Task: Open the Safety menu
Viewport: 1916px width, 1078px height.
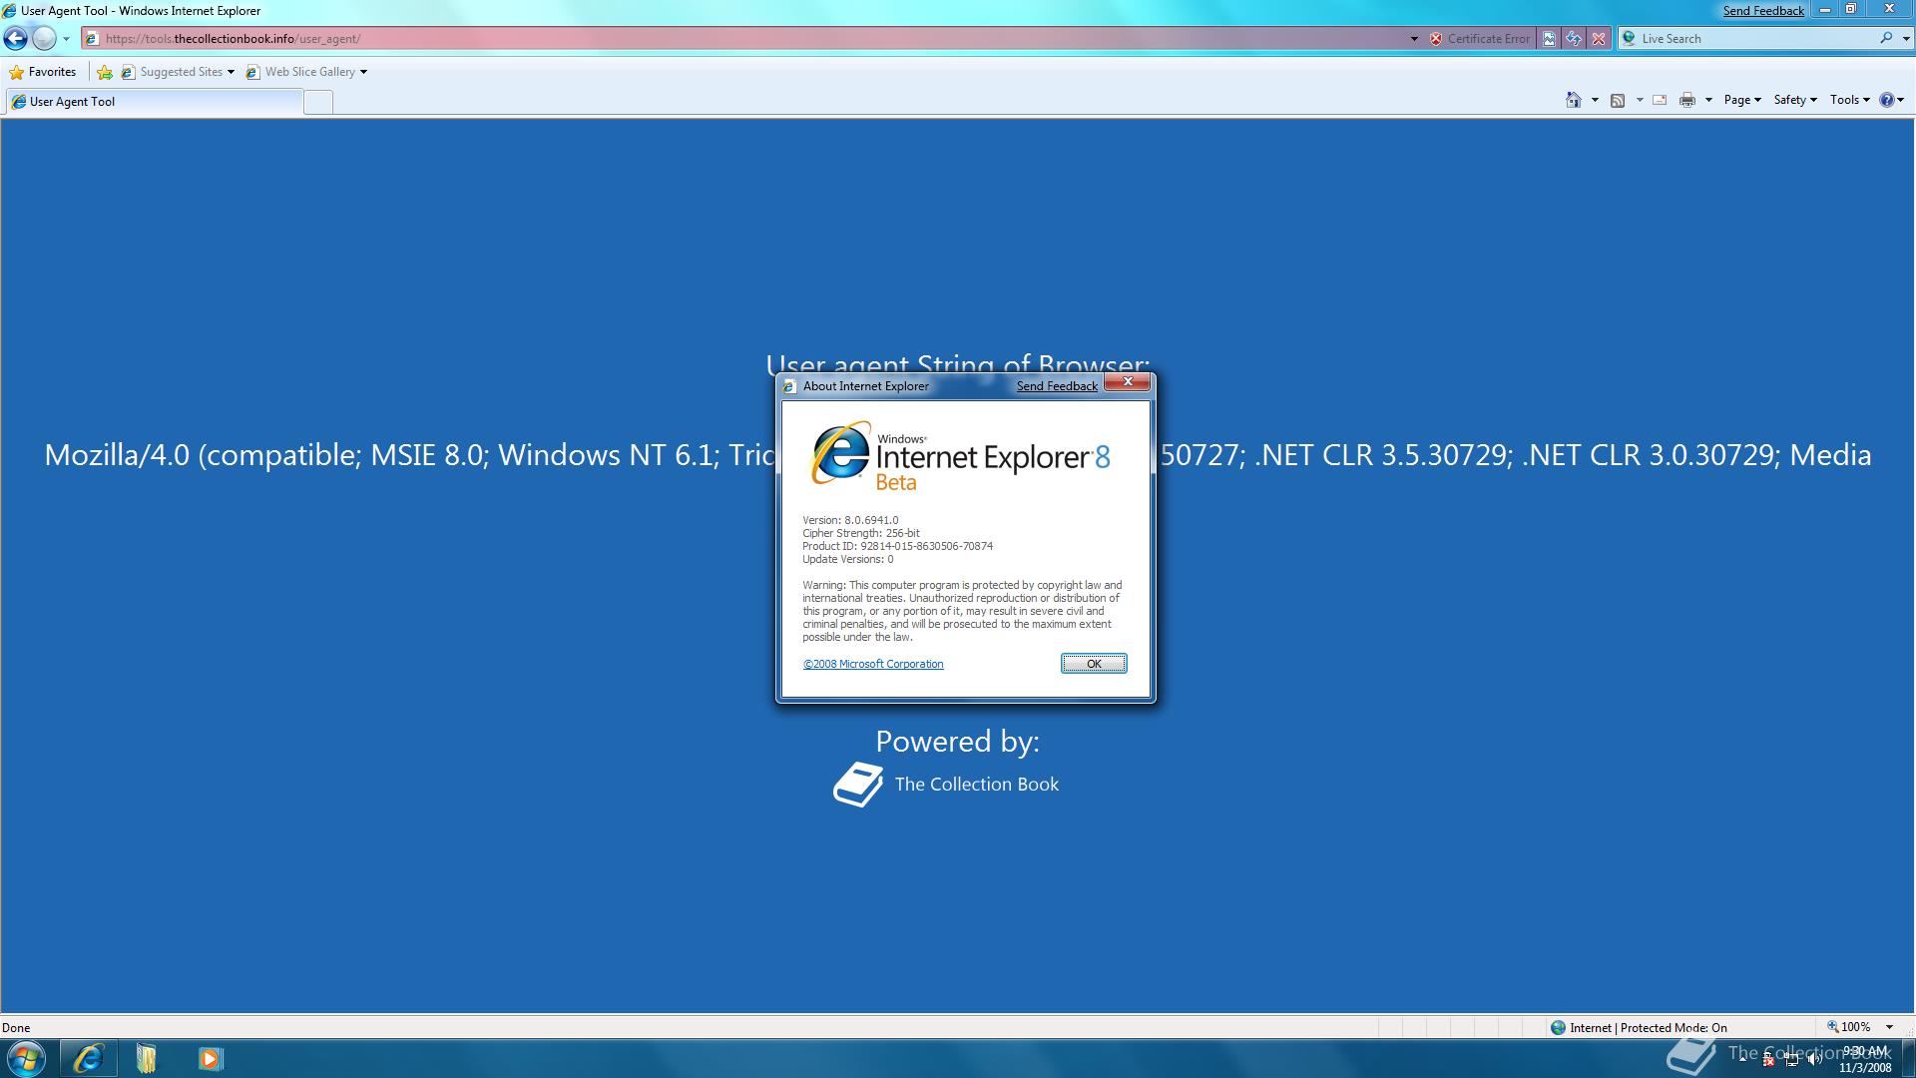Action: click(x=1795, y=100)
